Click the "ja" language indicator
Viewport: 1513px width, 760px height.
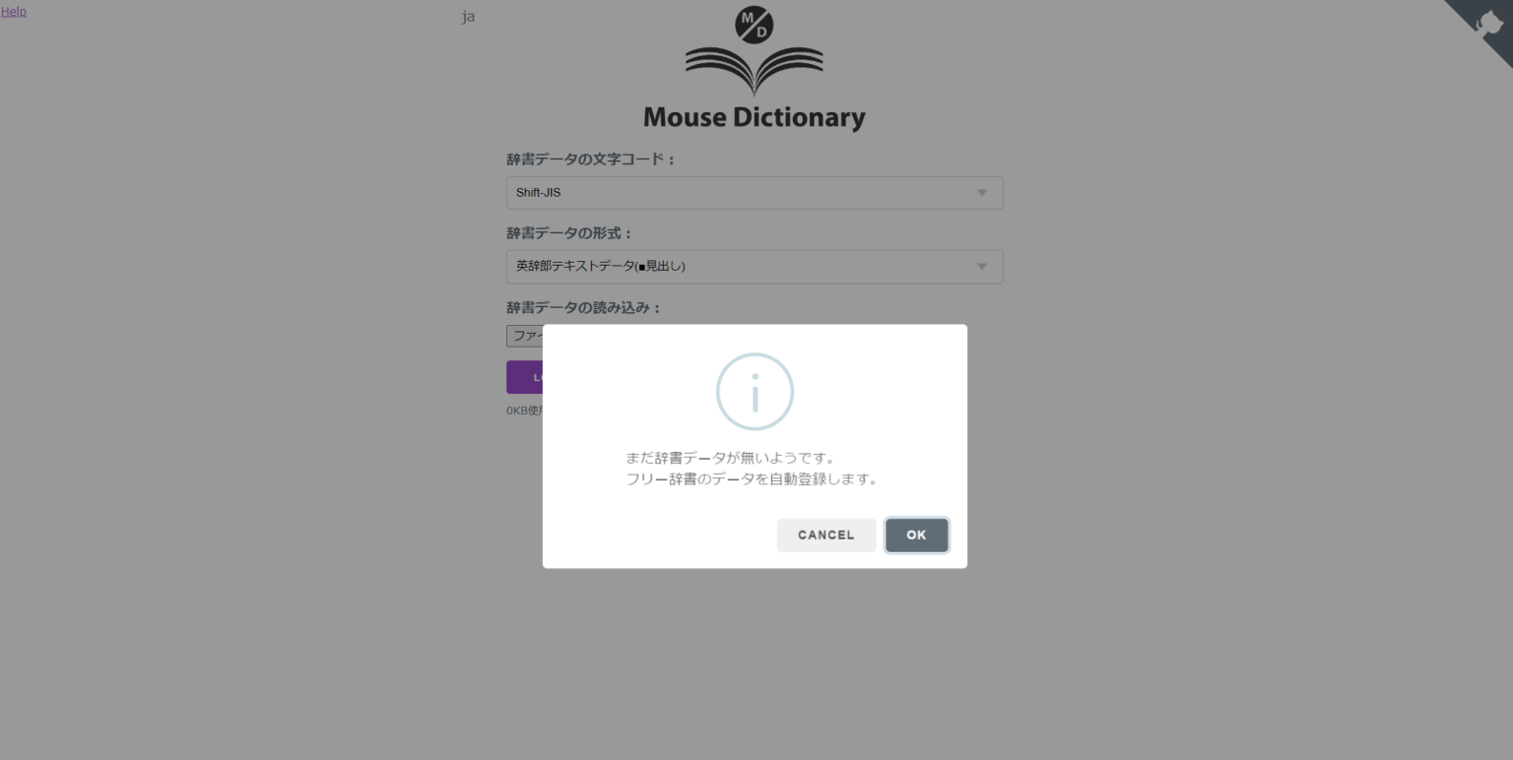coord(469,16)
